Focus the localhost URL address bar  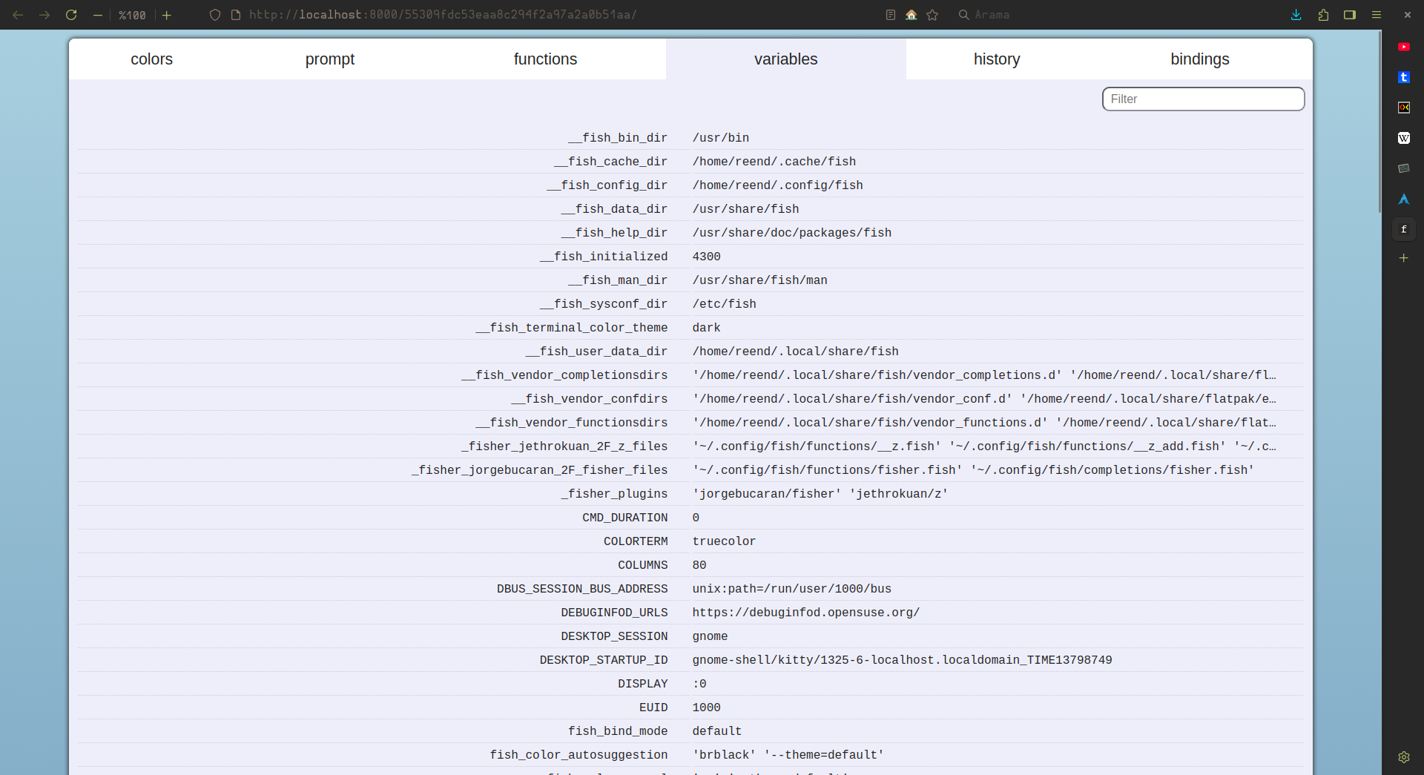coord(443,15)
